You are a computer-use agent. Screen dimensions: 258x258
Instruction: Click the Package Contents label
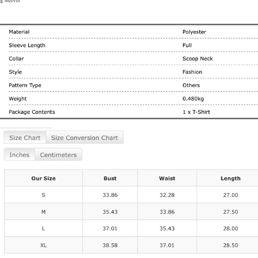click(32, 112)
